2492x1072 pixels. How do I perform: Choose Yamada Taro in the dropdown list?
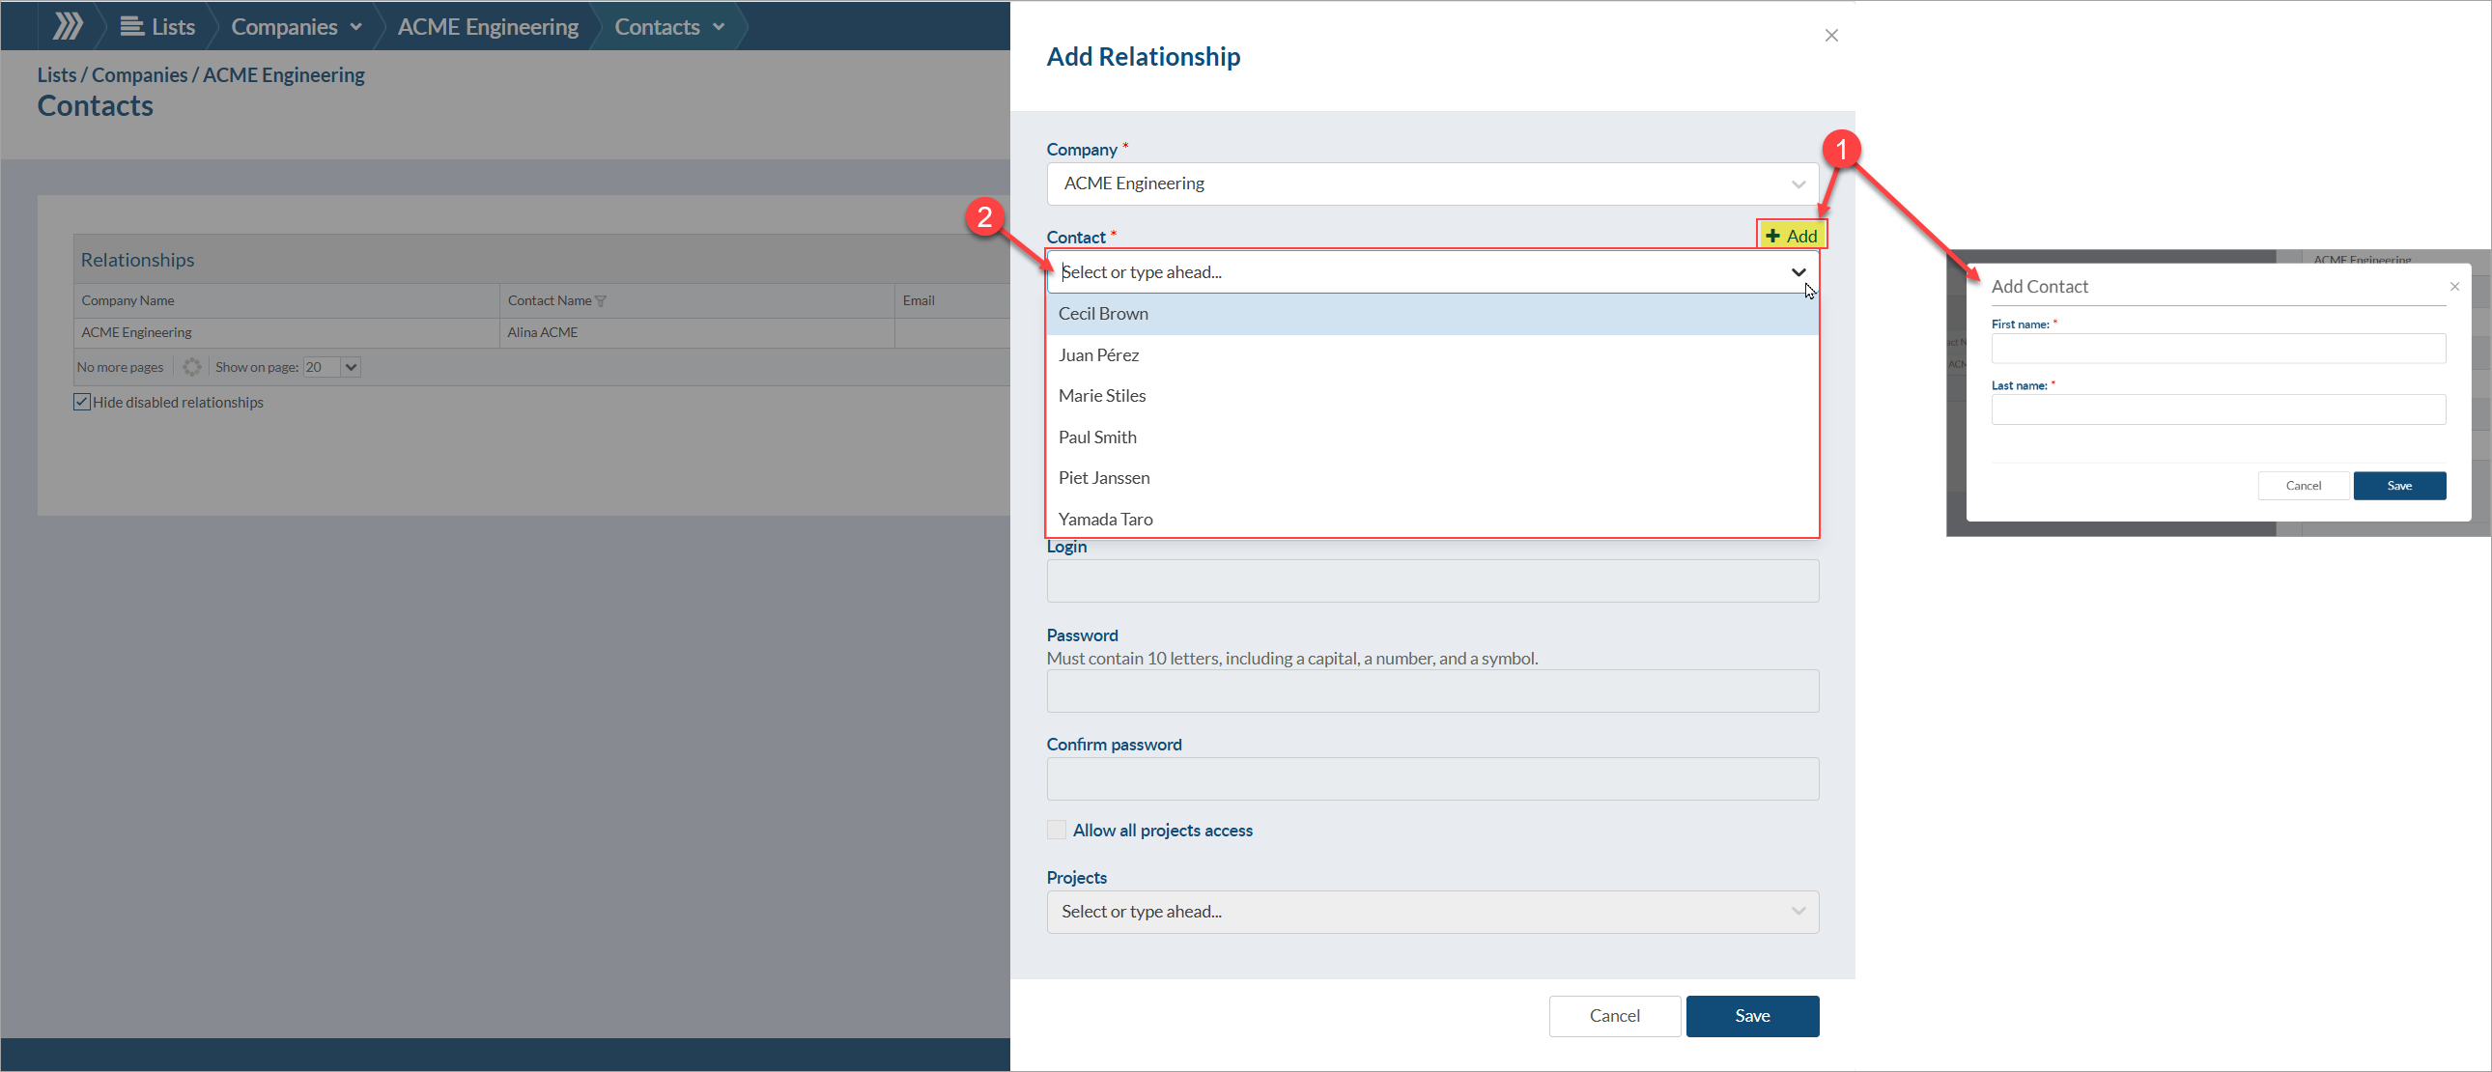coord(1105,519)
